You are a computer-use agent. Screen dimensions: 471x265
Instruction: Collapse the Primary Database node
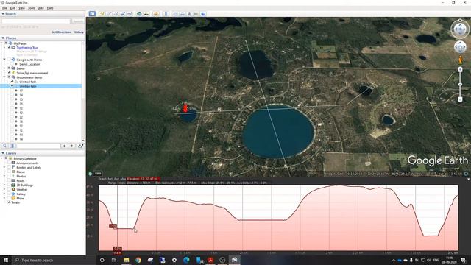1,158
